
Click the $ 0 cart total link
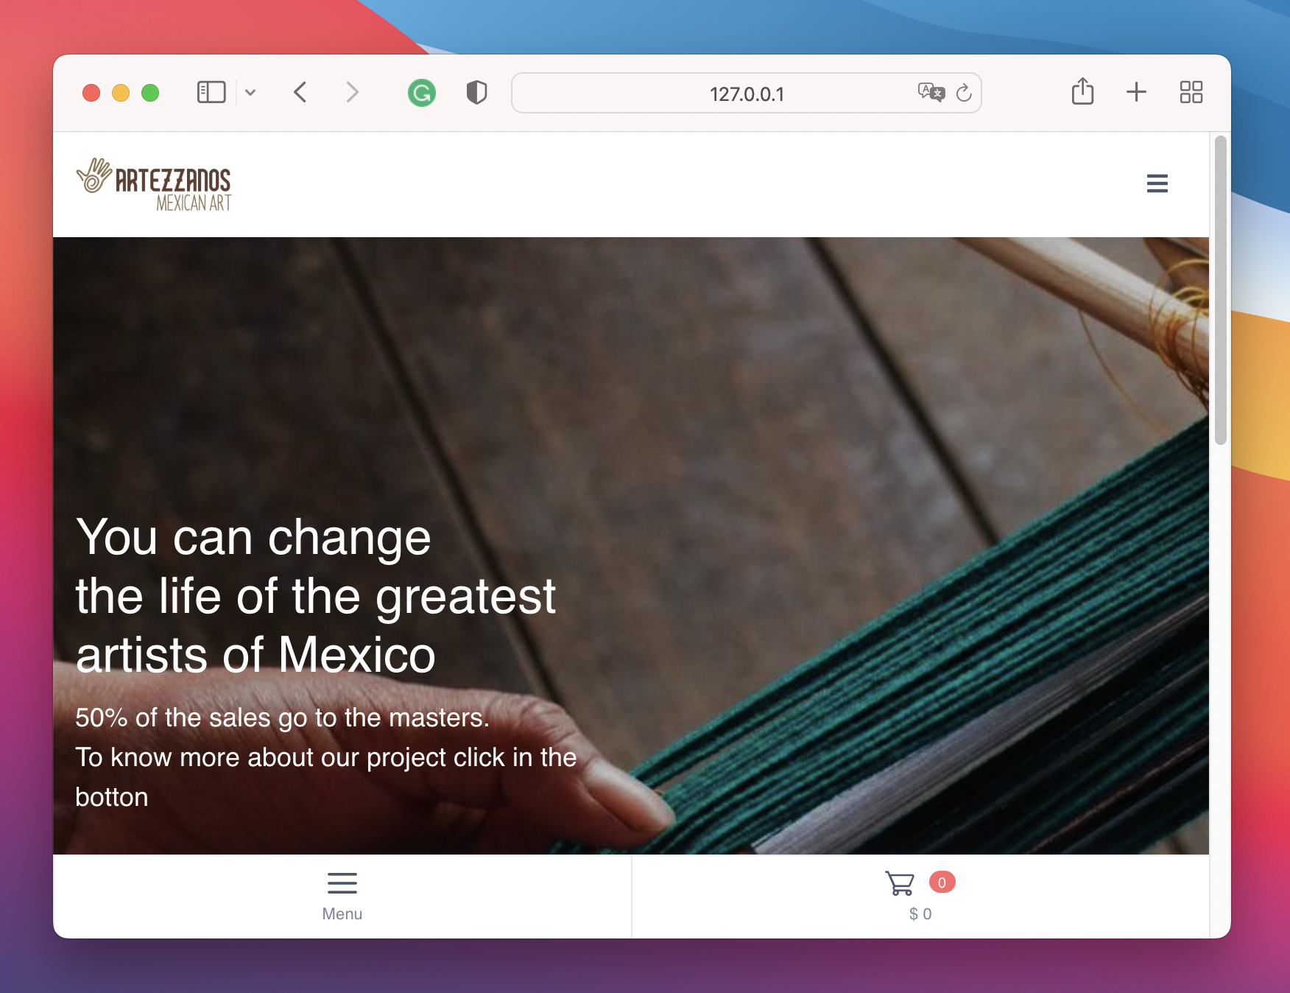pyautogui.click(x=920, y=913)
